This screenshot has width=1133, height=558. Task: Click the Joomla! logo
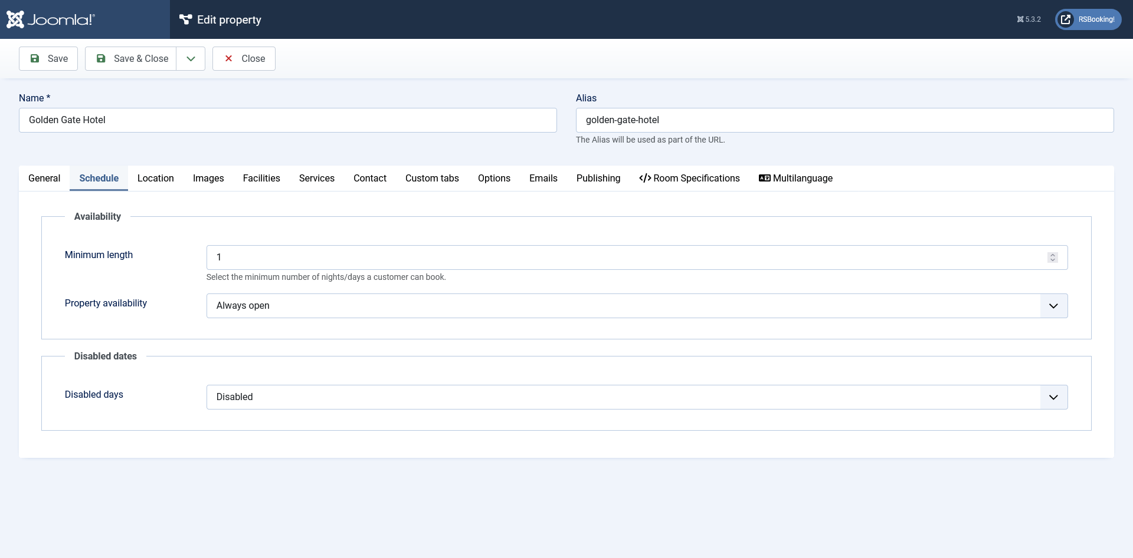51,19
